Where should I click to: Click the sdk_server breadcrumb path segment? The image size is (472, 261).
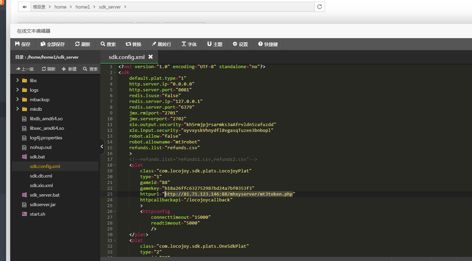pyautogui.click(x=110, y=7)
